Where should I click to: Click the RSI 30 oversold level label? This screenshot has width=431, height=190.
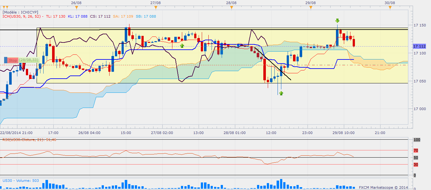[x=416, y=165]
